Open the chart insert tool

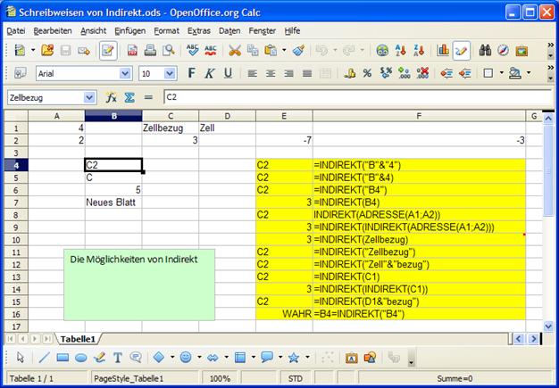click(443, 51)
